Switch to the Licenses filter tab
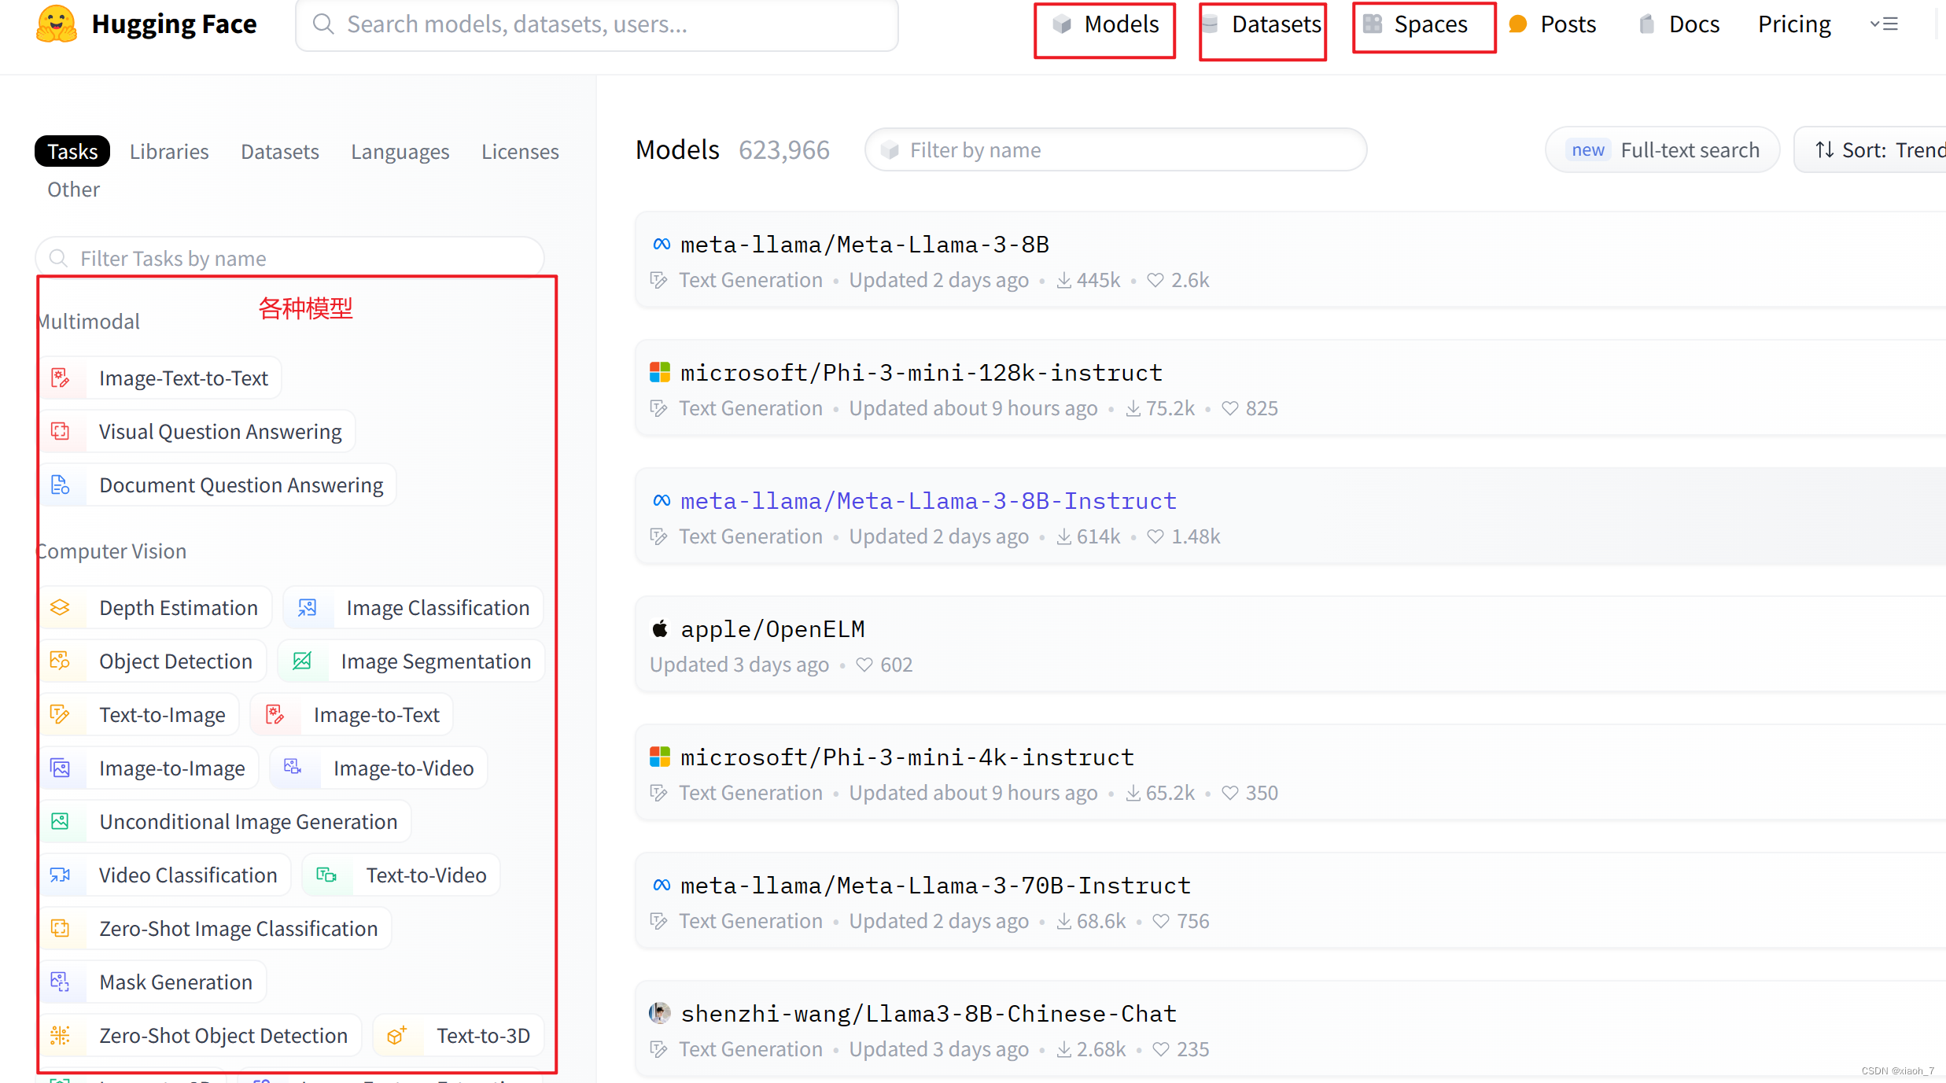Image resolution: width=1946 pixels, height=1083 pixels. click(520, 151)
